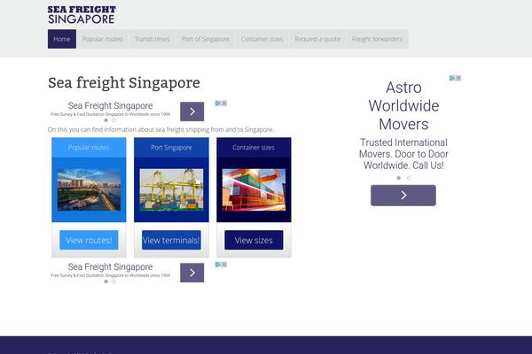Viewport: 532px width, 354px height.
Task: Open Port of Singapore nav item
Action: click(206, 39)
